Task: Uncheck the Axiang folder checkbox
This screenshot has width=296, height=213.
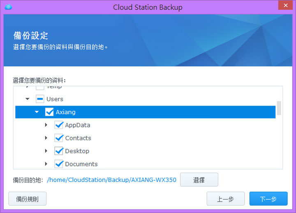Action: coord(49,112)
